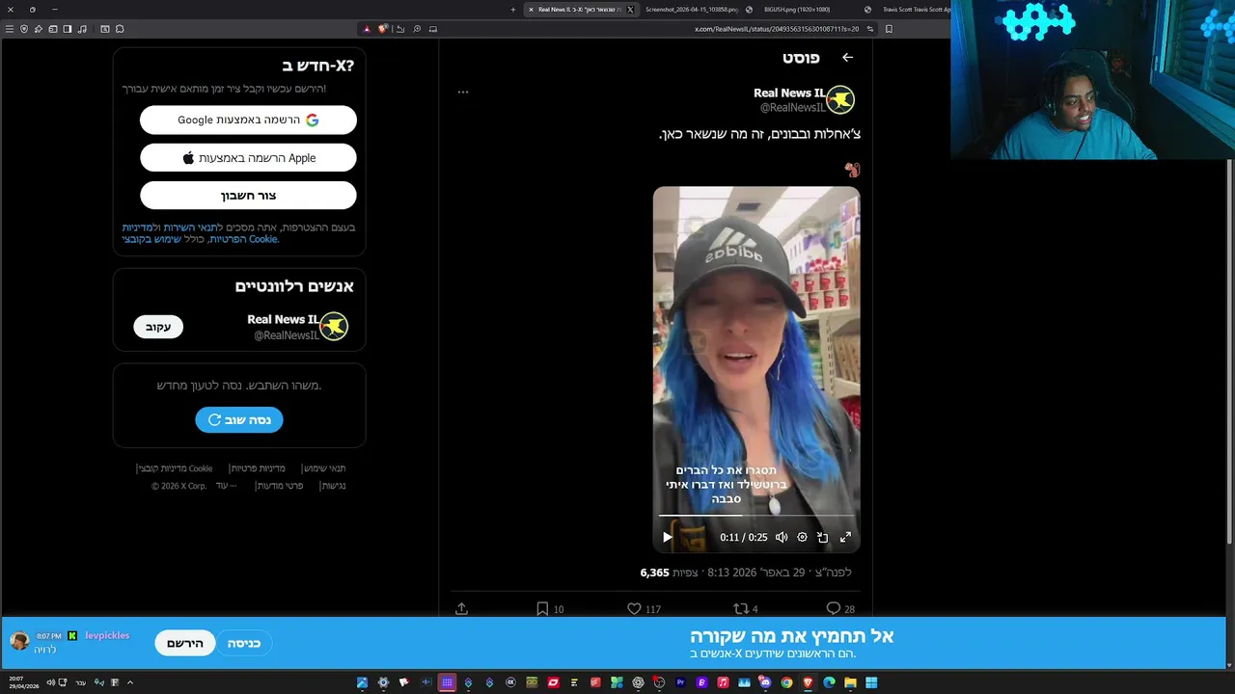Screen dimensions: 1235x694
Task: Open the music note toolbar icon
Action: tap(82, 29)
